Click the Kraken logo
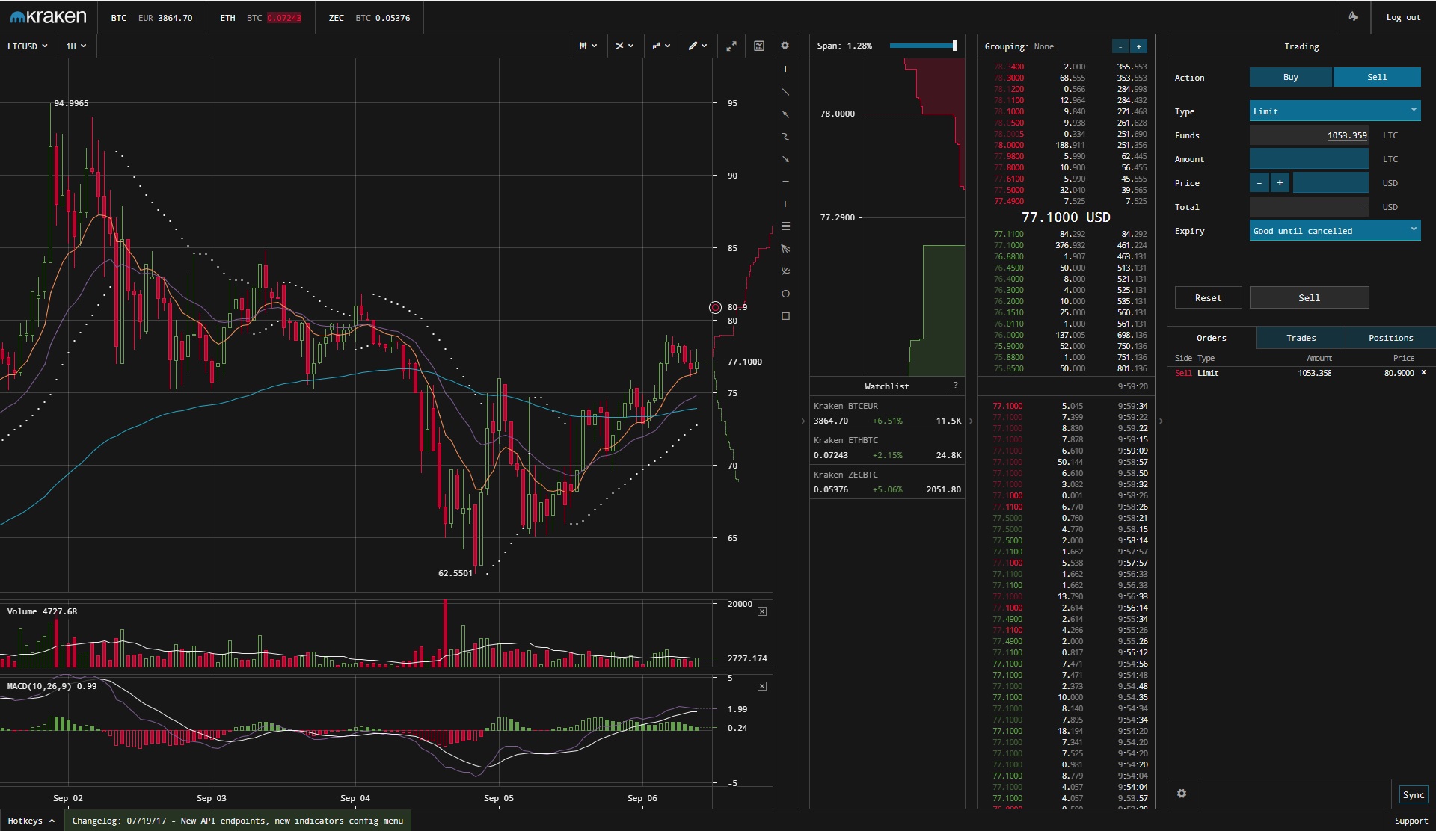This screenshot has height=831, width=1436. [49, 17]
